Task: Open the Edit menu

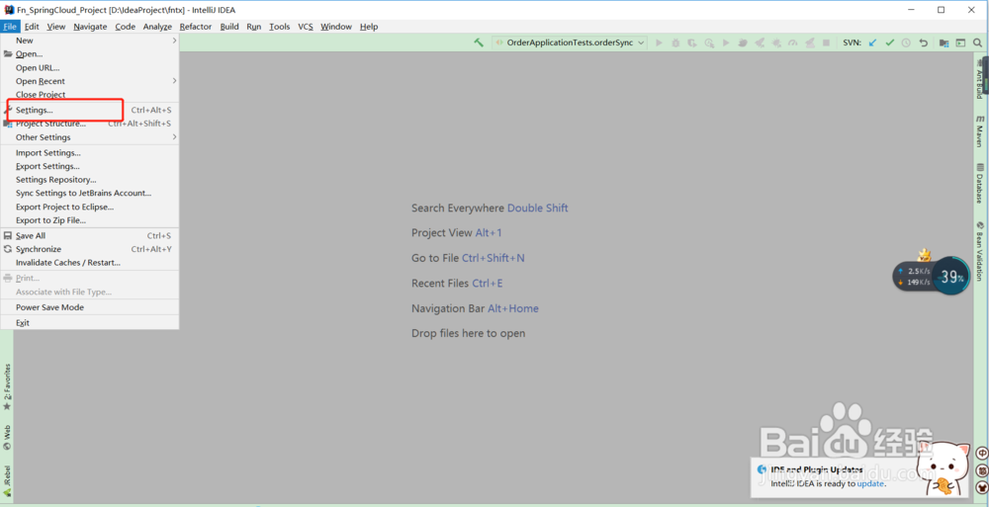Action: 32,27
